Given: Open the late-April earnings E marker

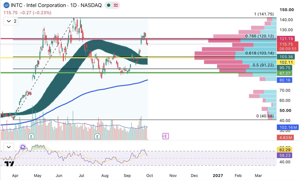Looking at the screenshot, I should [31, 136].
